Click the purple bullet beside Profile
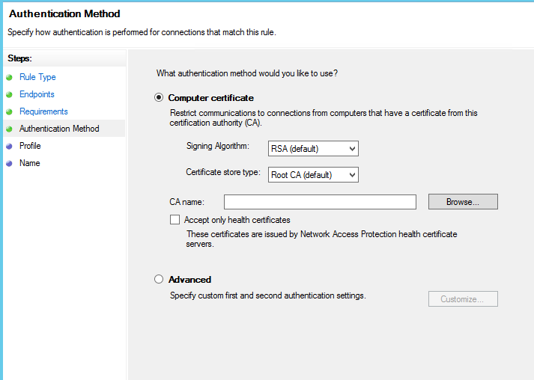 click(x=9, y=147)
